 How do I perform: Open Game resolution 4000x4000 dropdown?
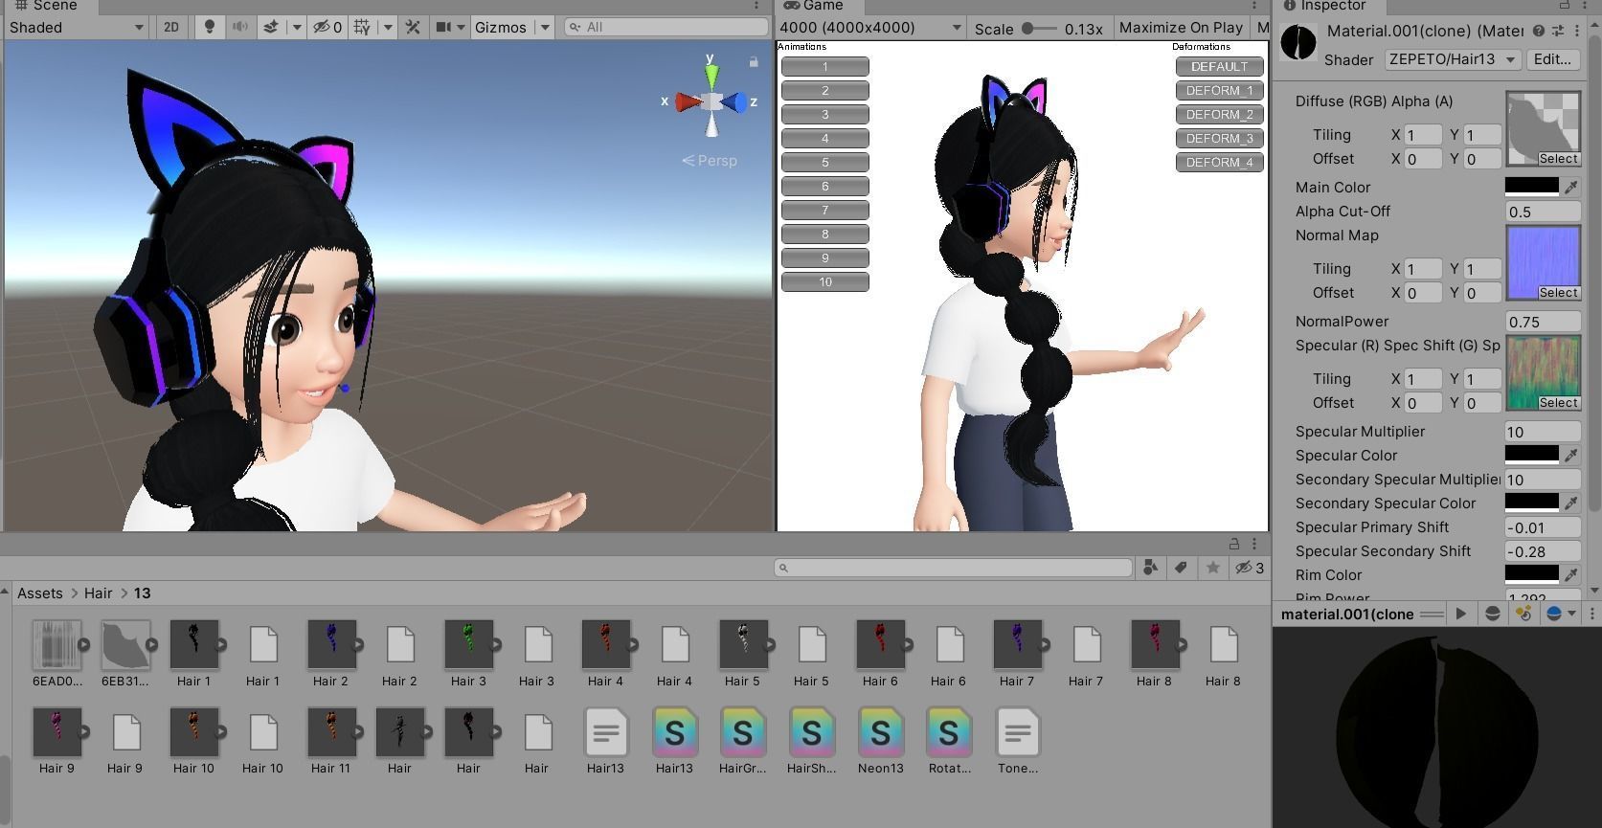(870, 28)
